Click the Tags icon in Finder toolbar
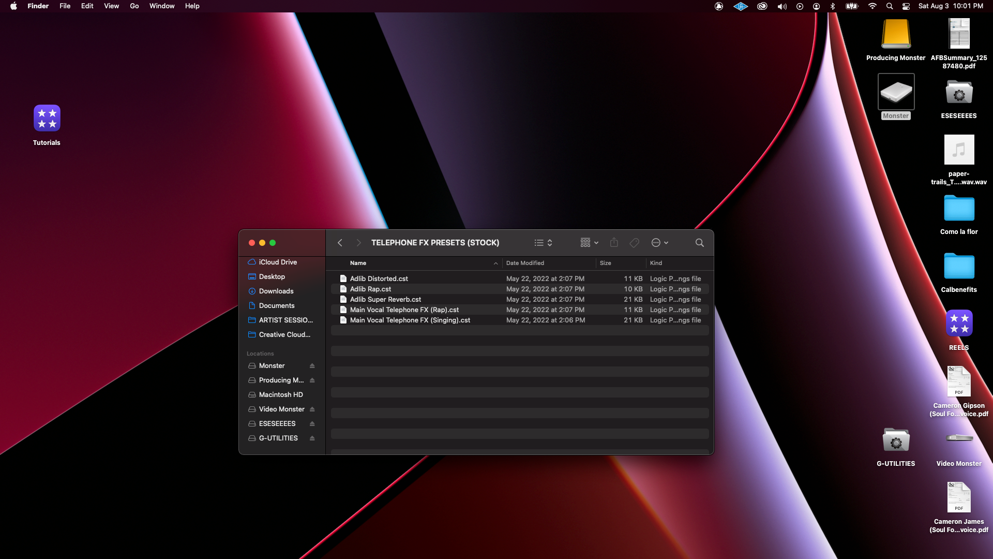This screenshot has width=993, height=559. point(634,243)
